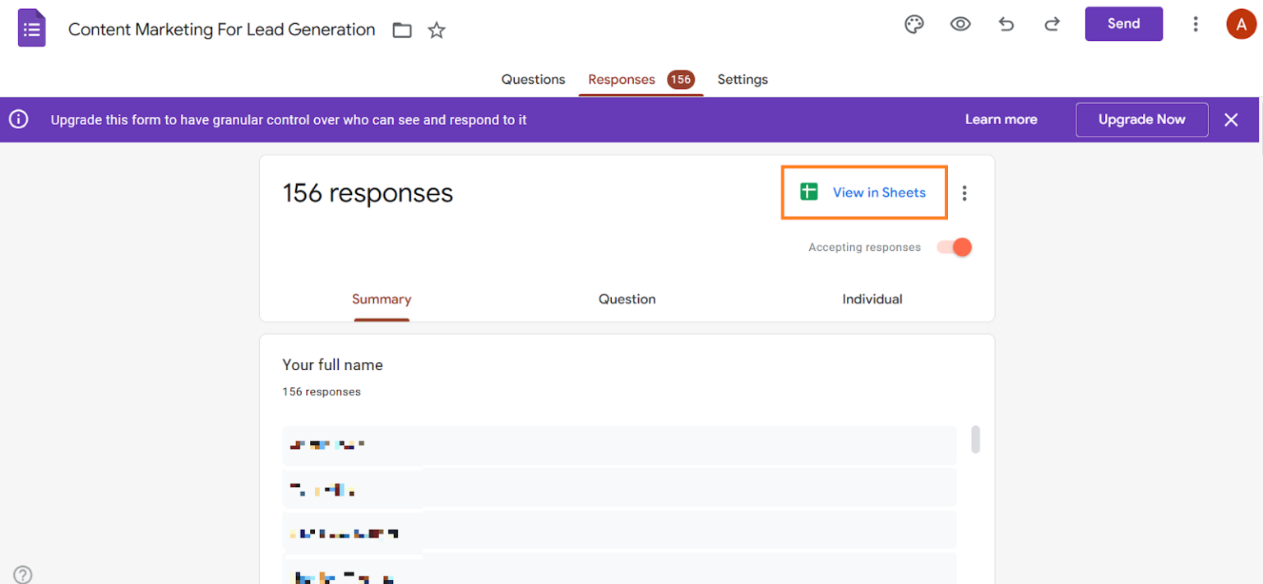This screenshot has height=584, width=1263.
Task: Open the Google Forms home icon
Action: point(32,29)
